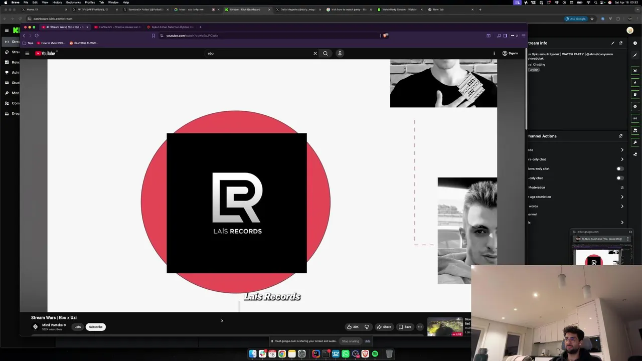The width and height of the screenshot is (642, 361).
Task: Select the Stream Wars tab in the front window
Action: click(65, 27)
